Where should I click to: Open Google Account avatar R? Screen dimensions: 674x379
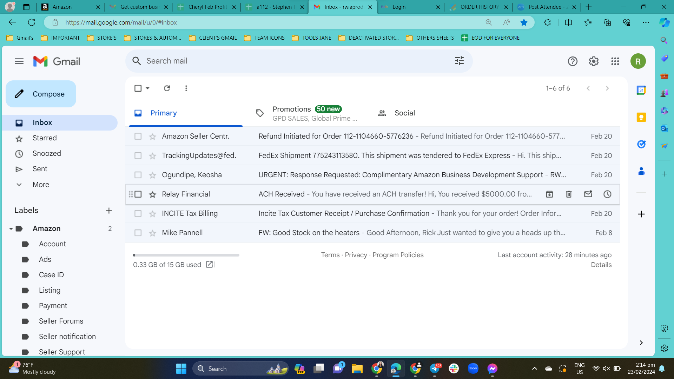[x=638, y=61]
